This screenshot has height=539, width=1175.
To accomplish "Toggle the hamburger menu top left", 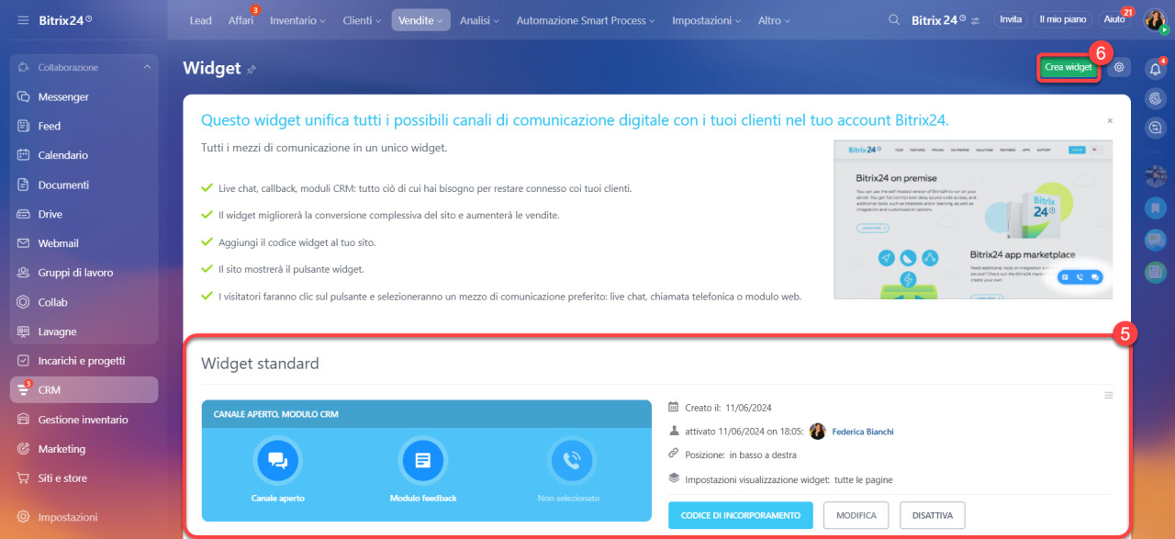I will click(23, 18).
